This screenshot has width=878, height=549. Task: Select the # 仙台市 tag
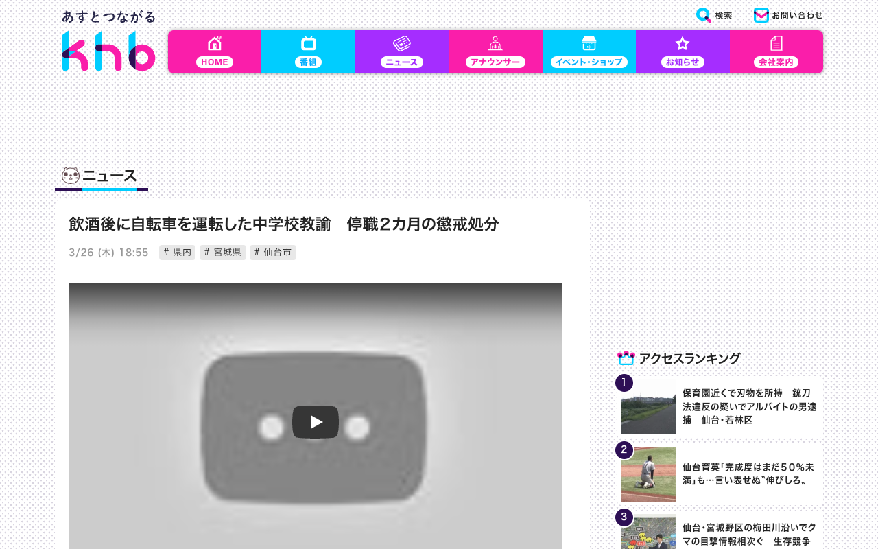click(273, 253)
